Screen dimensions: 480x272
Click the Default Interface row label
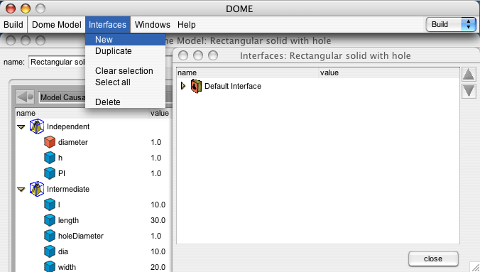pyautogui.click(x=233, y=86)
